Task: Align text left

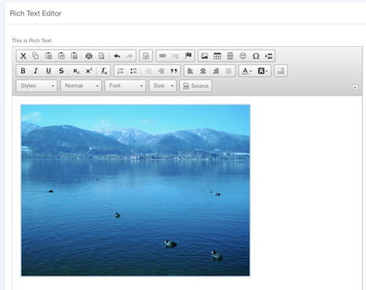Action: [190, 71]
